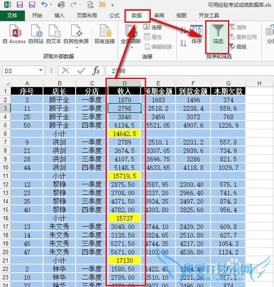Open the undo history dropdown arrow
Image resolution: width=274 pixels, height=287 pixels.
(51, 4)
